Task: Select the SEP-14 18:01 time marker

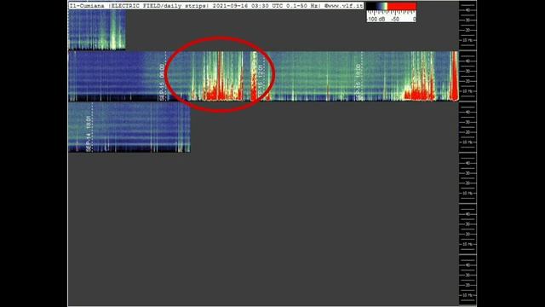Action: (89, 133)
